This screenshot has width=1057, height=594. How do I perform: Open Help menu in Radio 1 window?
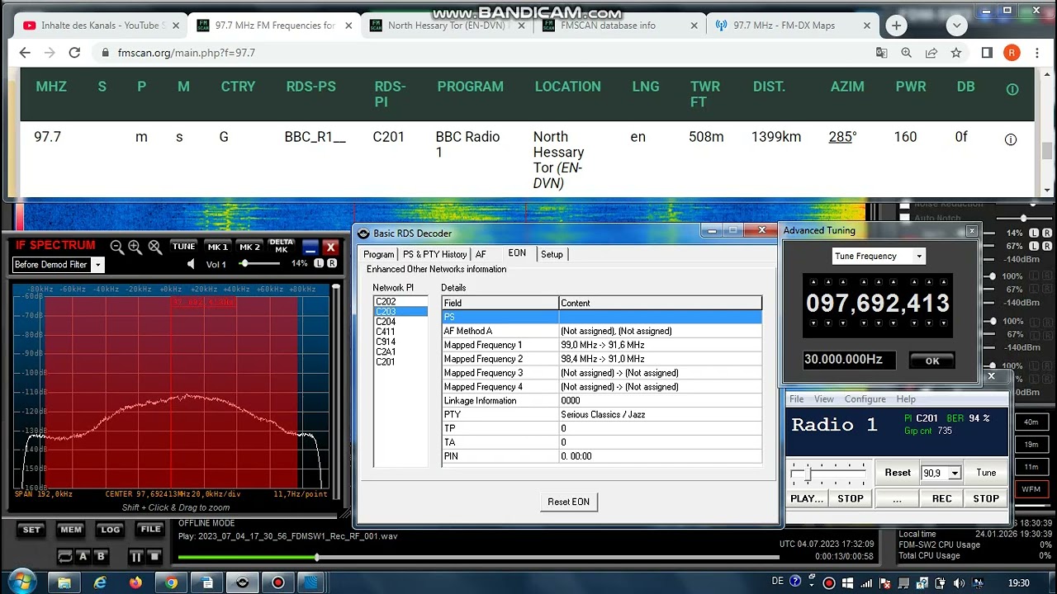pos(906,399)
